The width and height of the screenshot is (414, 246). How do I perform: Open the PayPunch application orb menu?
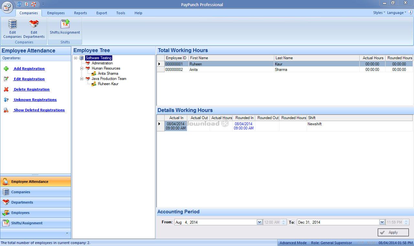7,7
